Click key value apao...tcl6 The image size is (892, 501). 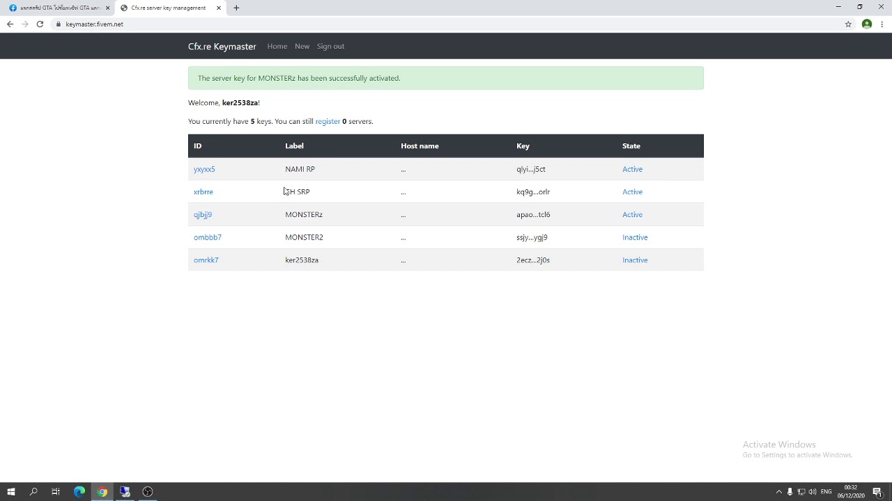click(x=533, y=214)
